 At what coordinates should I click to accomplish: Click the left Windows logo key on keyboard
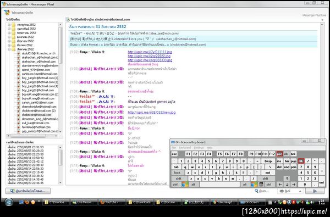pos(185,185)
